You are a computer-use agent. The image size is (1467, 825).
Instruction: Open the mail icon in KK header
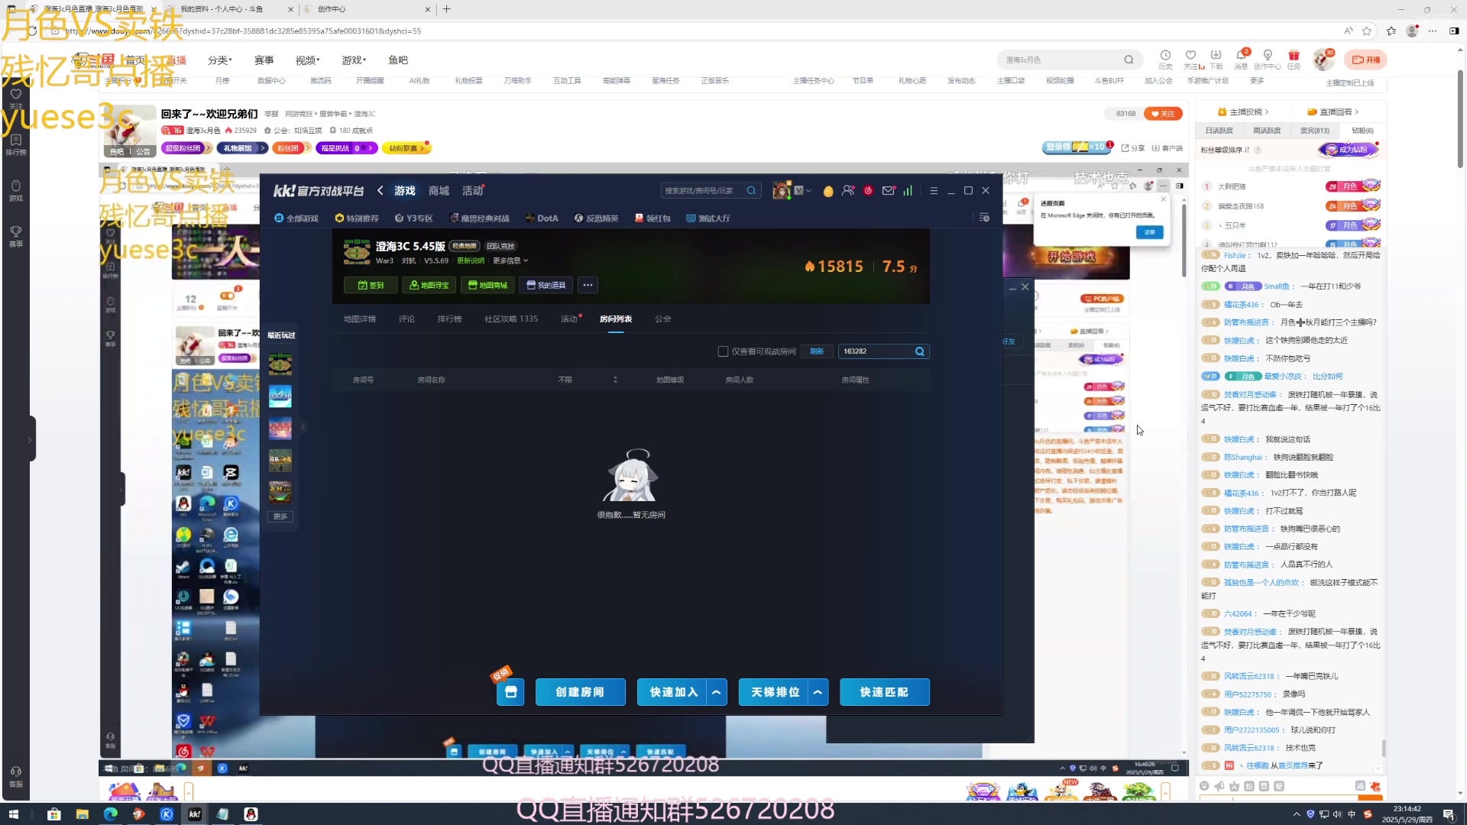point(888,191)
